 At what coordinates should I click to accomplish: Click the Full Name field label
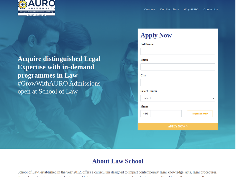pos(147,44)
